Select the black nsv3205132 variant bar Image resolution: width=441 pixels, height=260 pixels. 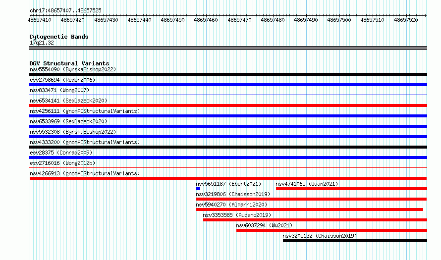pyautogui.click(x=355, y=241)
